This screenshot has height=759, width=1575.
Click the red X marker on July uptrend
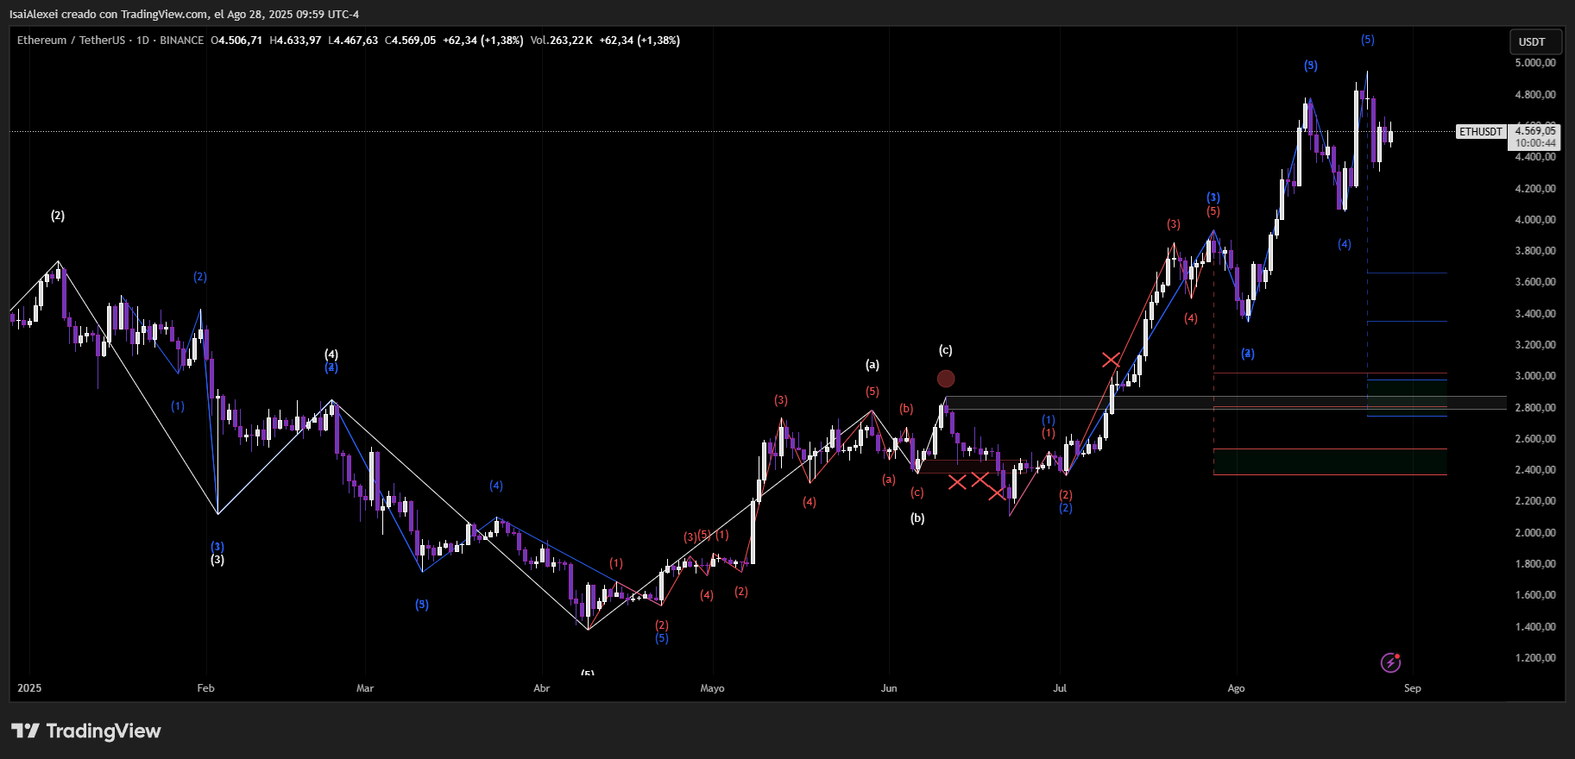click(x=1111, y=360)
